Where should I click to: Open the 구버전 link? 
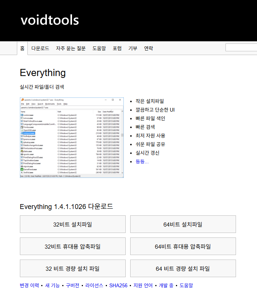point(72,285)
